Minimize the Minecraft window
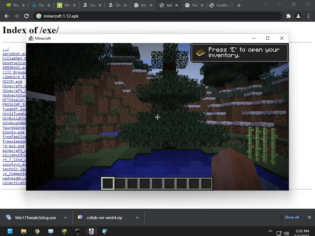 [254, 38]
